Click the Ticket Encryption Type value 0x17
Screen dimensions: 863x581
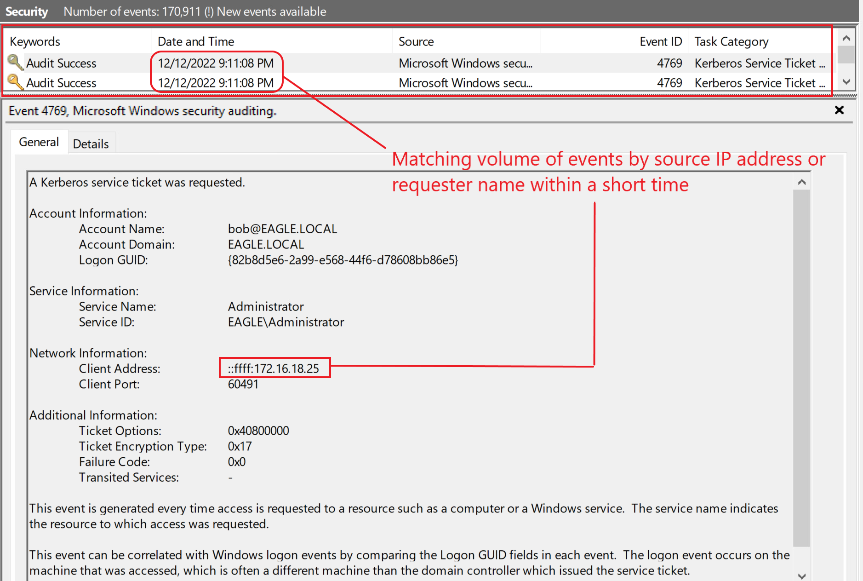pos(240,446)
